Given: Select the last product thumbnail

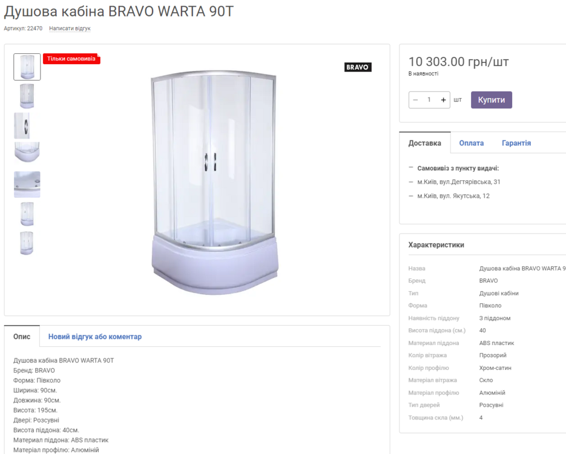Looking at the screenshot, I should click(27, 243).
